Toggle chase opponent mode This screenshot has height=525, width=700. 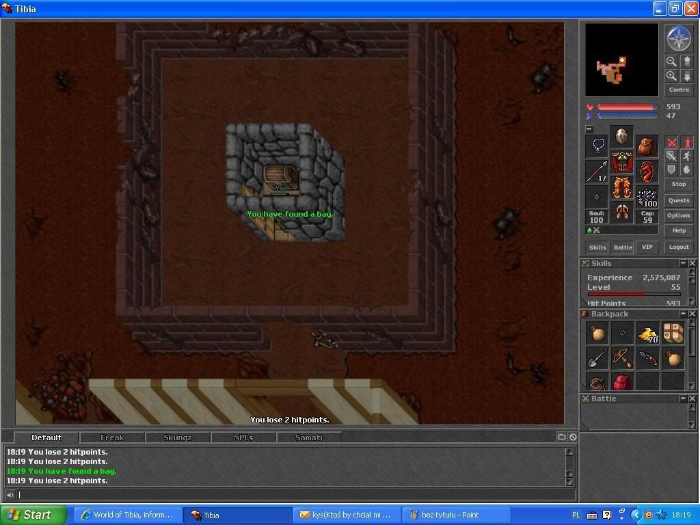pyautogui.click(x=686, y=156)
